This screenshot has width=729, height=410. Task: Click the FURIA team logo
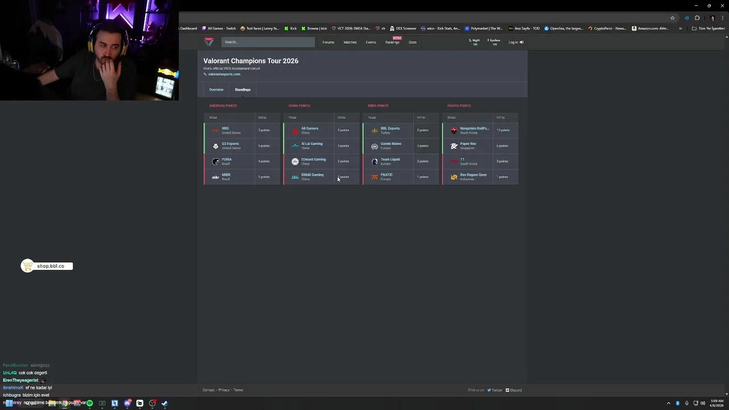click(215, 161)
